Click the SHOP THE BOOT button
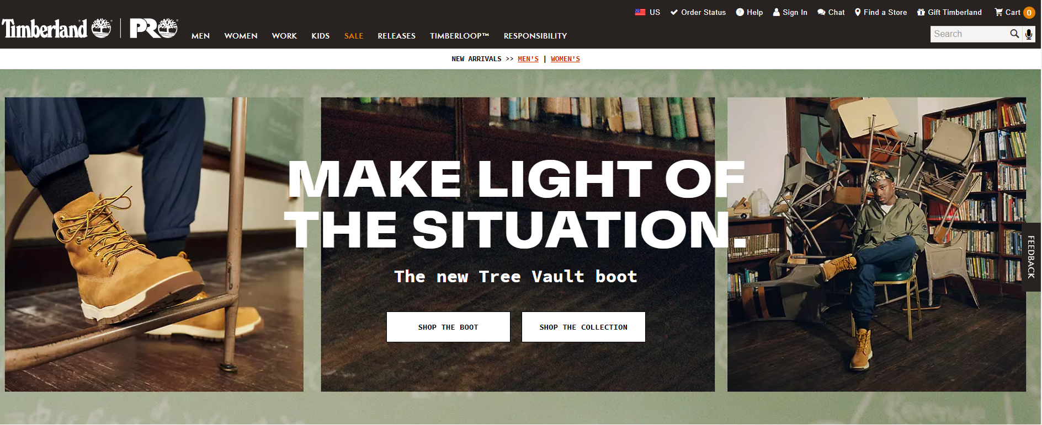Image resolution: width=1042 pixels, height=425 pixels. [x=448, y=327]
